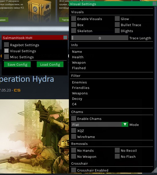The width and height of the screenshot is (157, 175).
Task: Click the resize grip of Visual Settings
Action: point(155,170)
